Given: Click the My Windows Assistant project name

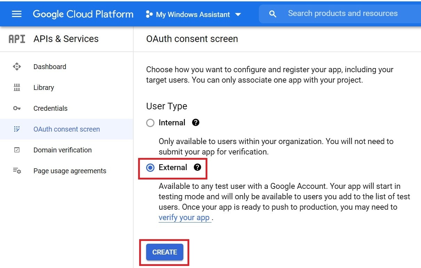Looking at the screenshot, I should [x=193, y=15].
